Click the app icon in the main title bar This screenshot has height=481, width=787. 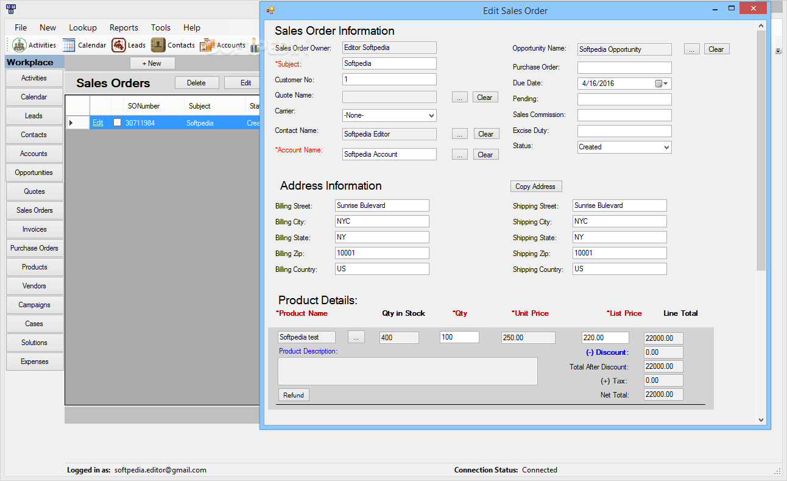10,9
